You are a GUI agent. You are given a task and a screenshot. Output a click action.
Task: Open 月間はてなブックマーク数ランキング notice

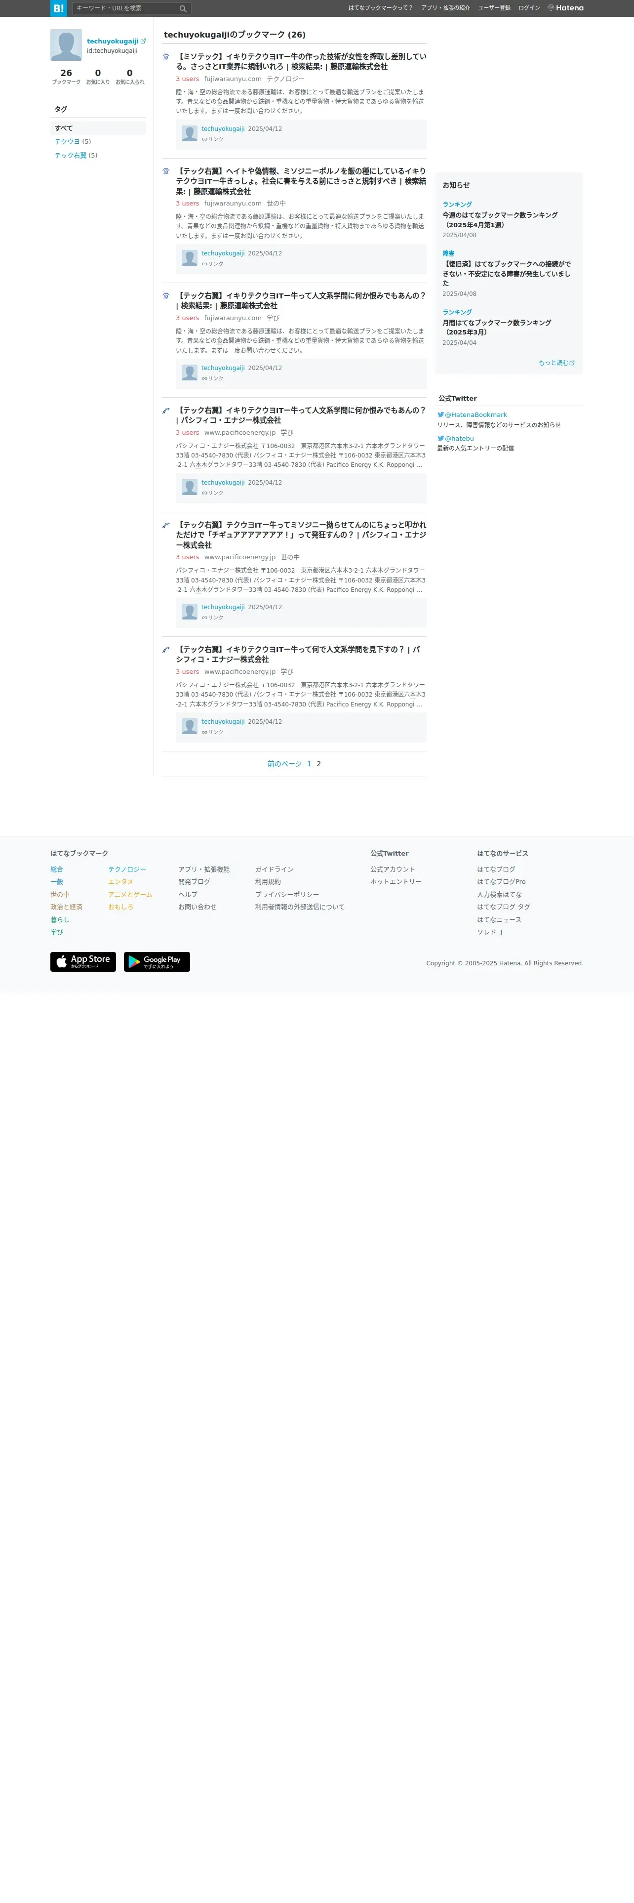497,327
